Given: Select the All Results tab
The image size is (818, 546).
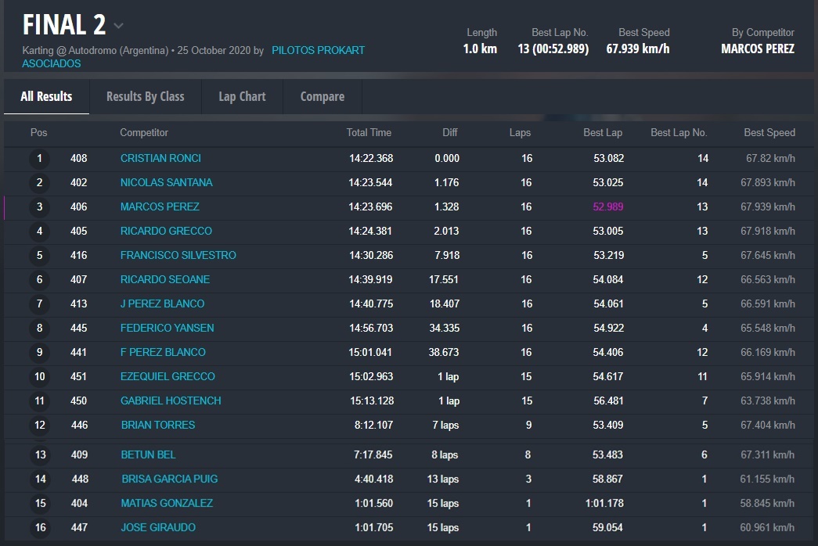Looking at the screenshot, I should 46,96.
